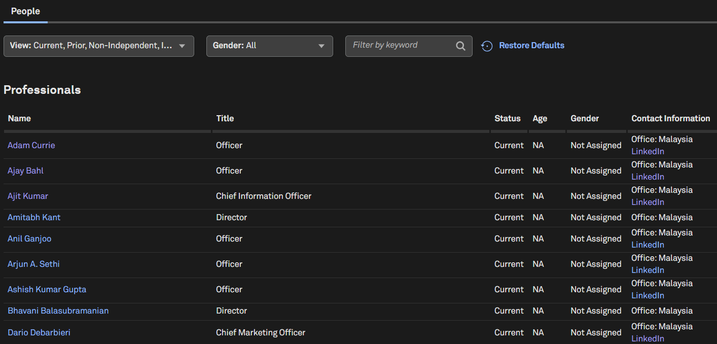Click the Filter by keyword field
The height and width of the screenshot is (344, 717).
tap(401, 45)
